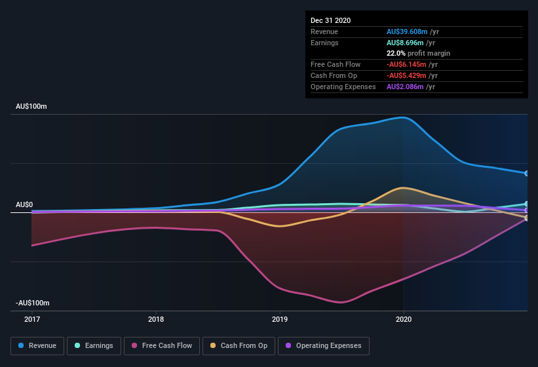This screenshot has height=367, width=538.
Task: Click the 2019 x-axis label
Action: (x=280, y=319)
